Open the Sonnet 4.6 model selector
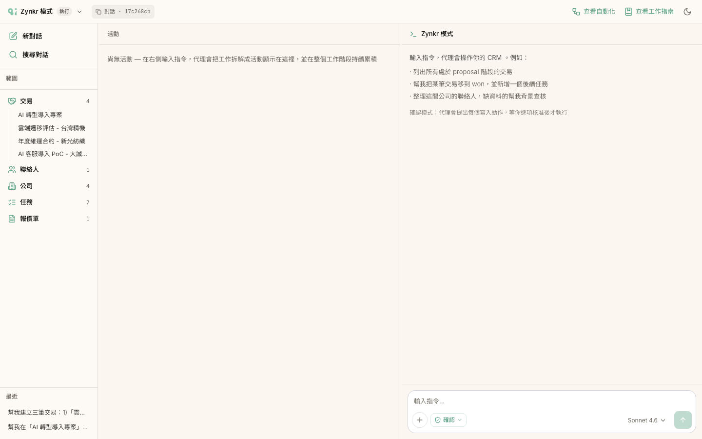This screenshot has width=702, height=439. point(646,420)
